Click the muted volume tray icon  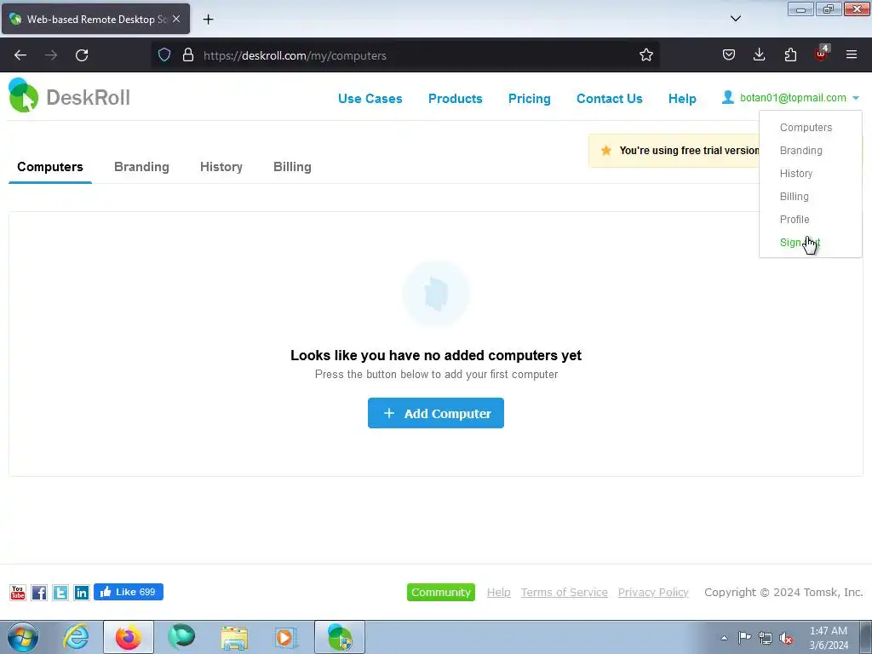[786, 638]
